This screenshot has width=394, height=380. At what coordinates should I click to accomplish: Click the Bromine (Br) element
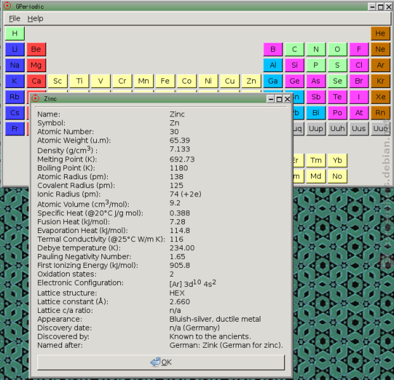[359, 81]
